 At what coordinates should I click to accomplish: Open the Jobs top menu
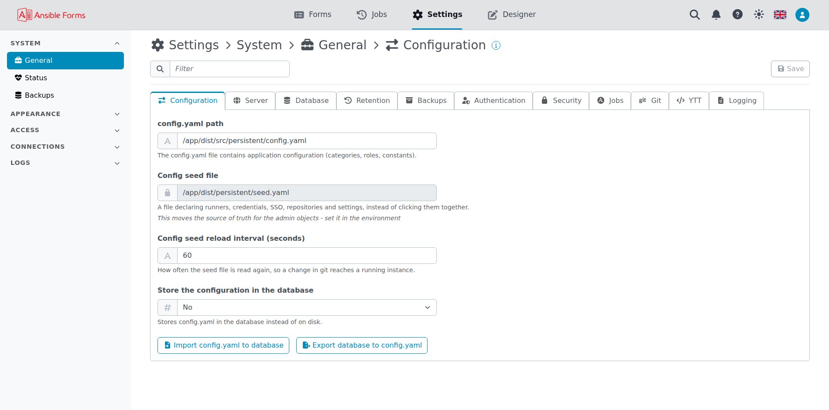[372, 14]
